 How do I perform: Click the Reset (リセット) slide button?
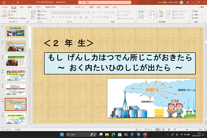tap(41, 15)
